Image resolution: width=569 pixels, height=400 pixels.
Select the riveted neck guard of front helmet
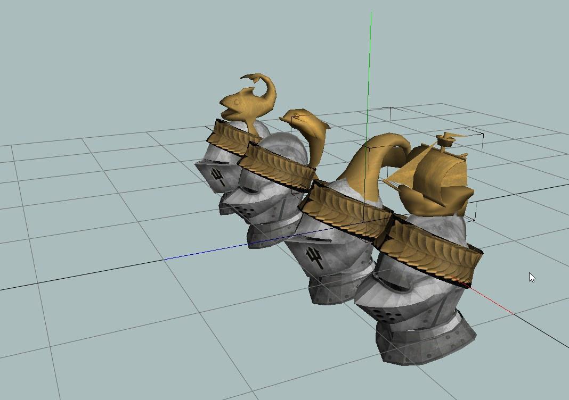426,341
